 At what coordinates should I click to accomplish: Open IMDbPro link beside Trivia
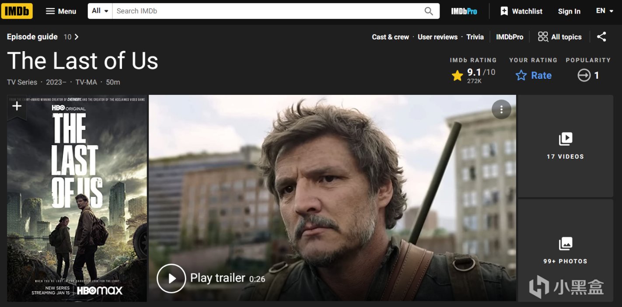(x=510, y=37)
